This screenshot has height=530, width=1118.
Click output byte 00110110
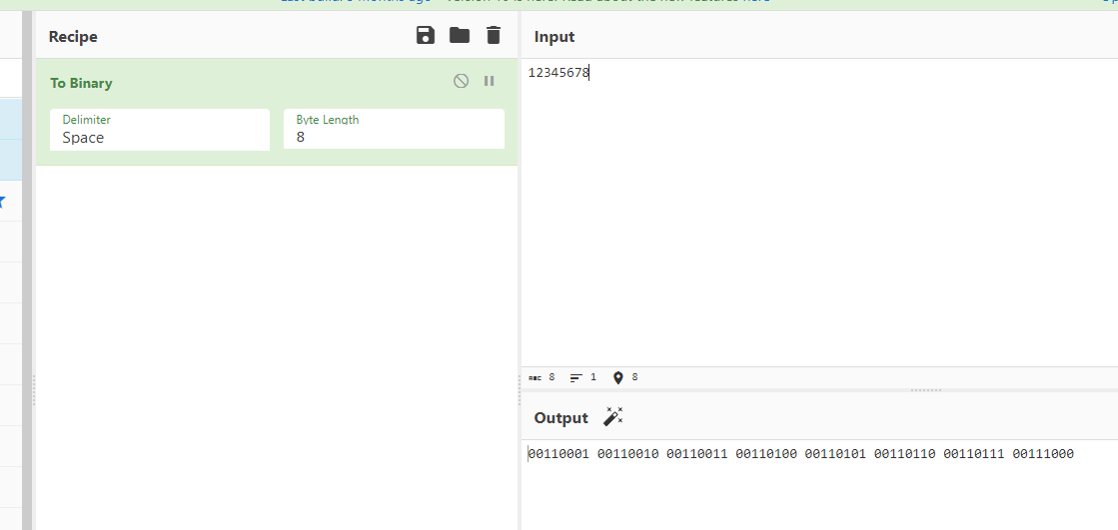[x=905, y=454]
